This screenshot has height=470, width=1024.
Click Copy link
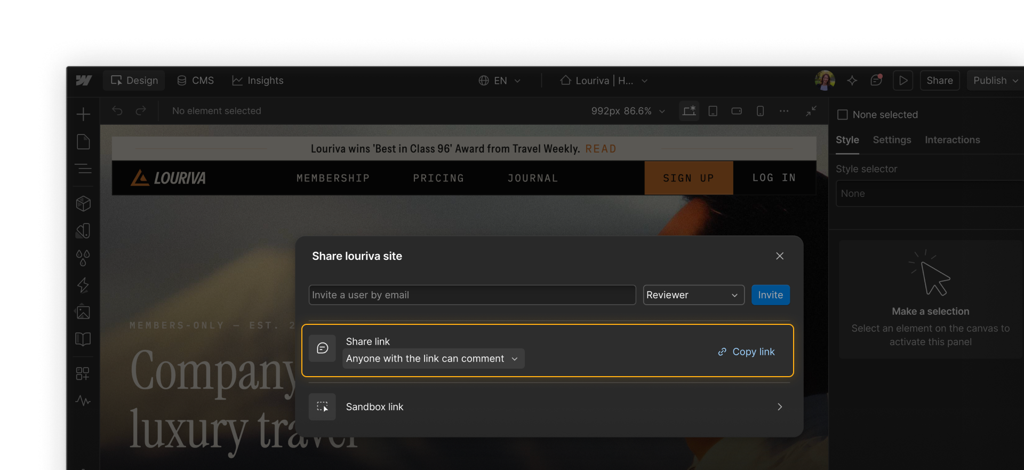[x=746, y=352]
